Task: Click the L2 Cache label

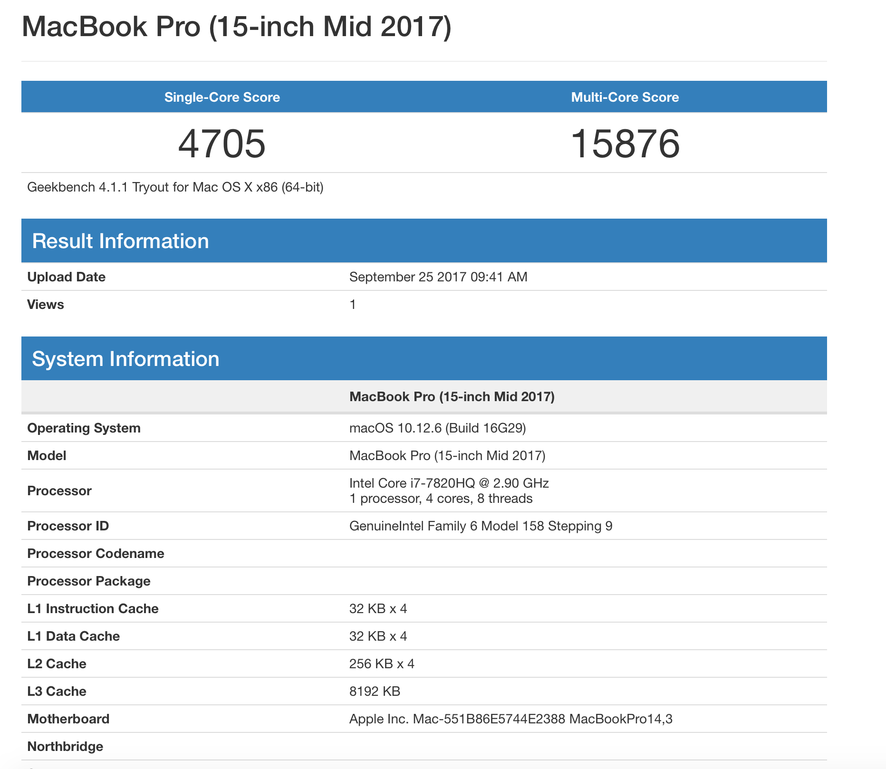Action: coord(57,663)
